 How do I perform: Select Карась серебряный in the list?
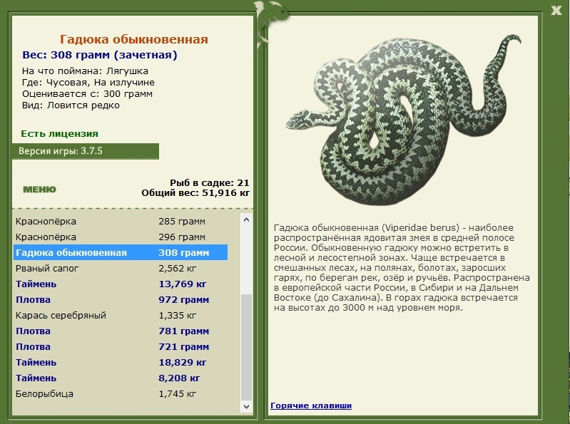[121, 315]
